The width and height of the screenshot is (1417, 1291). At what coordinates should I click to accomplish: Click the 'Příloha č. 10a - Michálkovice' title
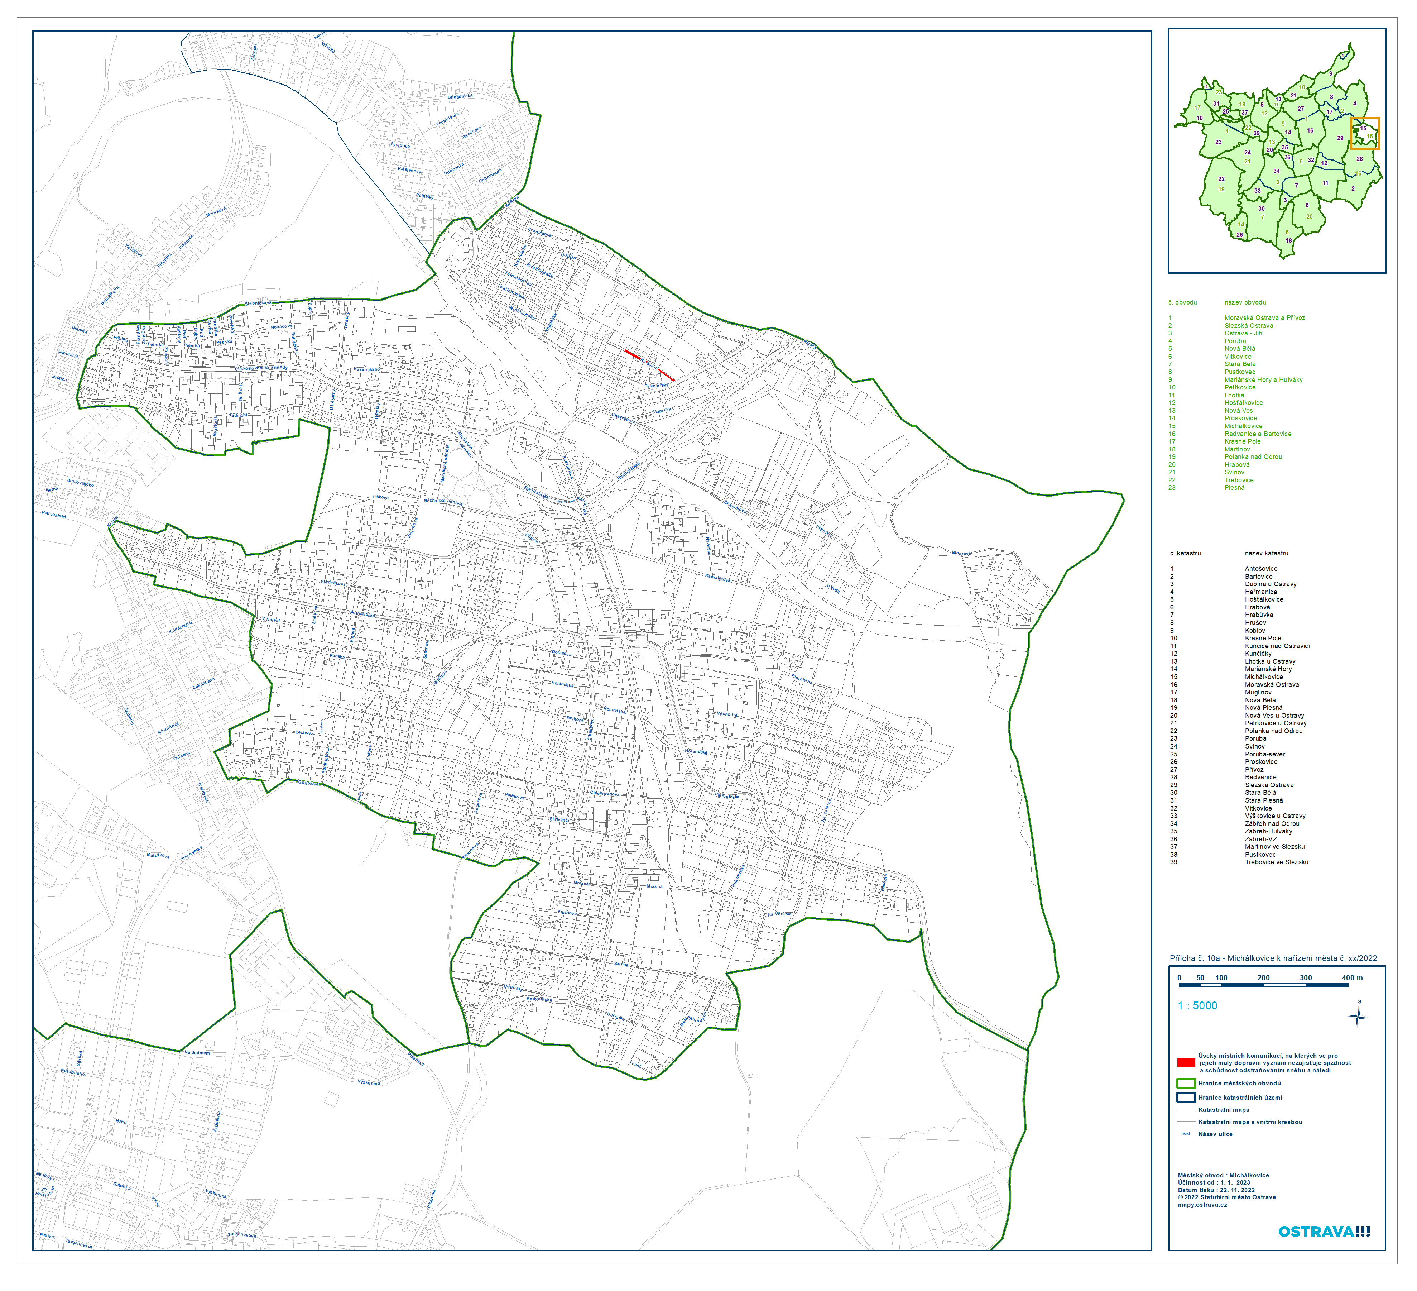pyautogui.click(x=1273, y=958)
